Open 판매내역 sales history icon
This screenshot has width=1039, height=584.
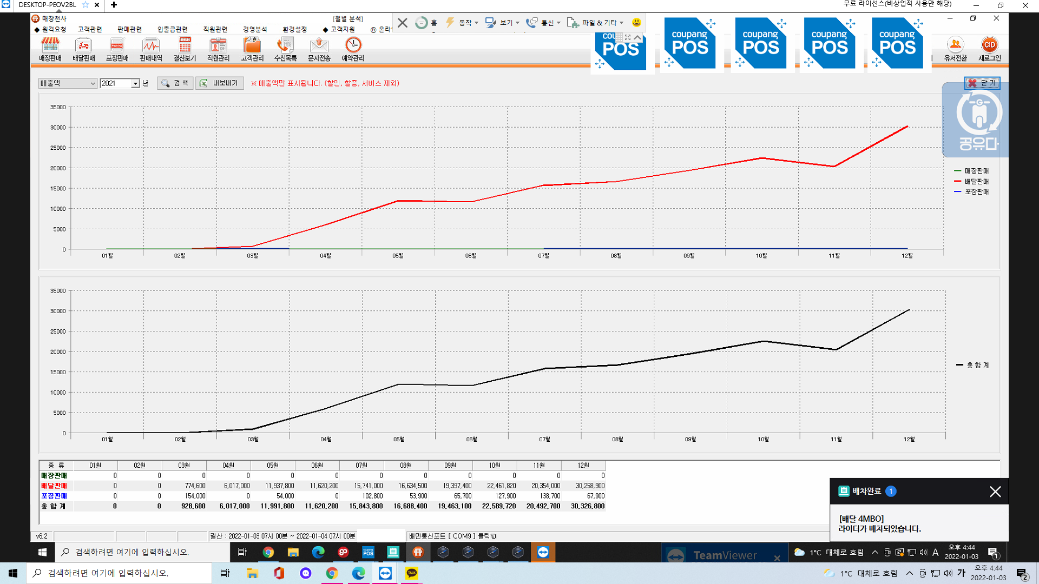coord(150,49)
